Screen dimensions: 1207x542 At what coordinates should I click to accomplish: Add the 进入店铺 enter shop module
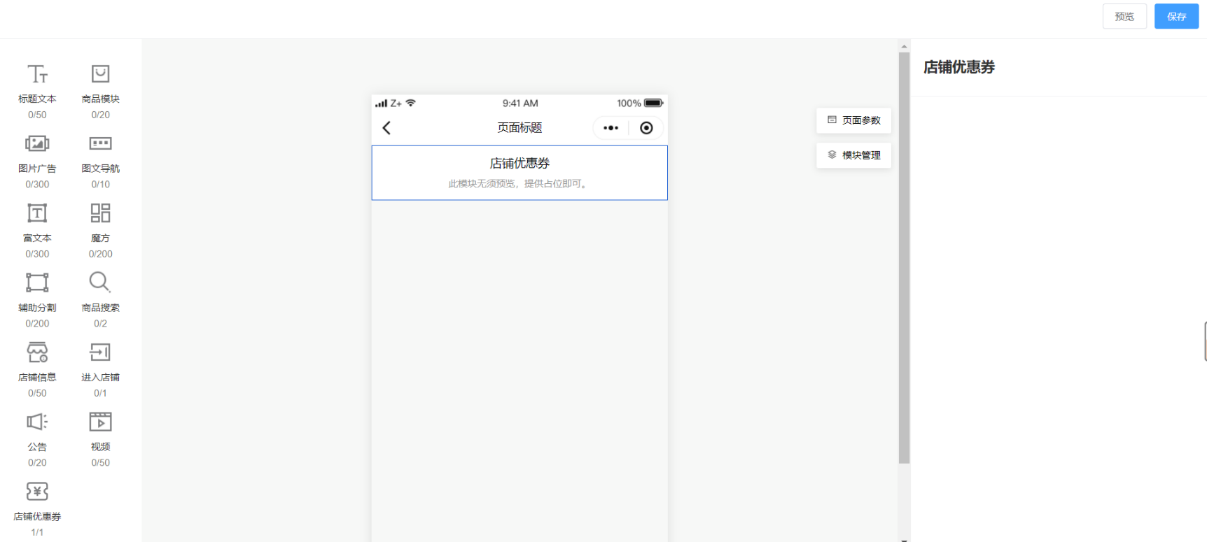[x=100, y=369]
